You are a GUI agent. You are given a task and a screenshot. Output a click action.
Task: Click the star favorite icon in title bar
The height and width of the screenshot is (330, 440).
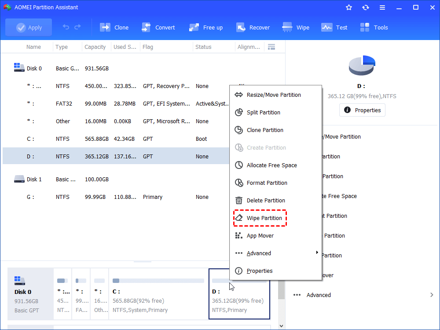pyautogui.click(x=349, y=7)
